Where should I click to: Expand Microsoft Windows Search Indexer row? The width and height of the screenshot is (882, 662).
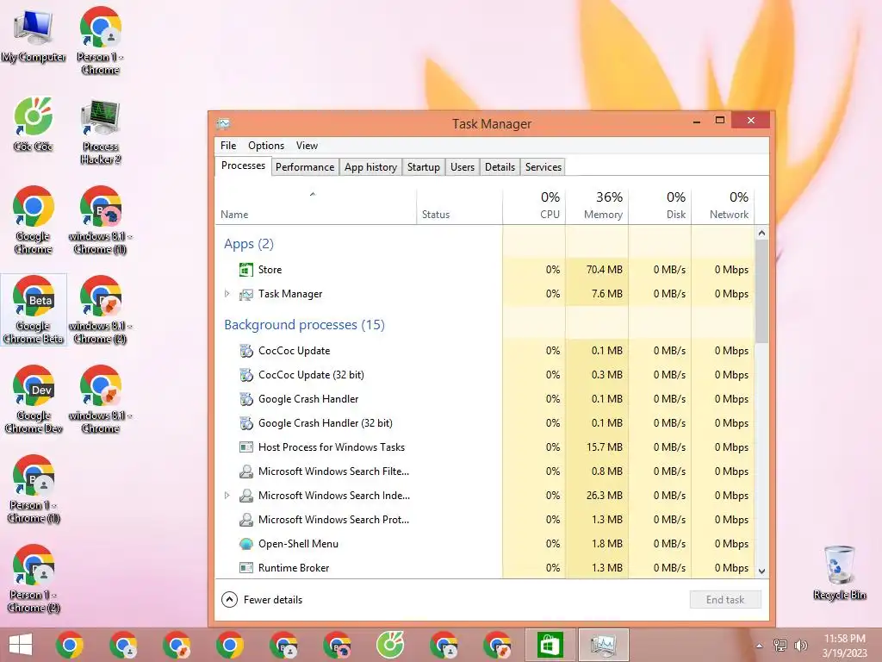(x=227, y=496)
